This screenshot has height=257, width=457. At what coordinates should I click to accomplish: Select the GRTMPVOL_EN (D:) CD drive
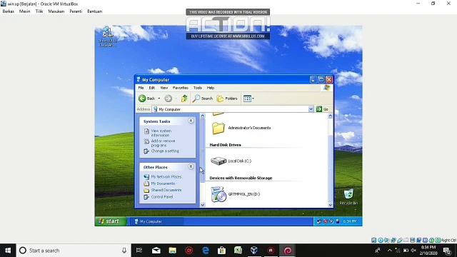pos(219,194)
